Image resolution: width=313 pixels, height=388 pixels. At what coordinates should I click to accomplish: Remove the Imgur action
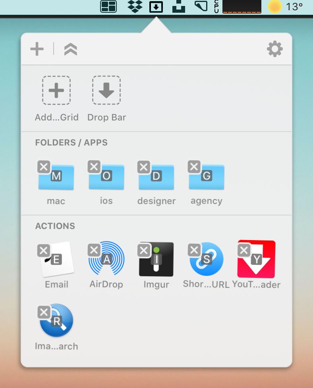[144, 250]
